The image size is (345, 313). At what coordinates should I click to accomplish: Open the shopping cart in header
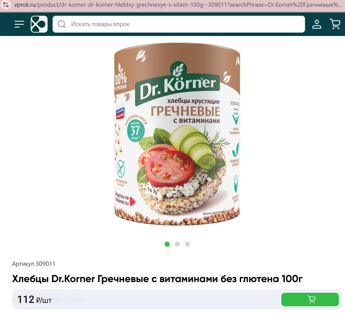point(335,24)
